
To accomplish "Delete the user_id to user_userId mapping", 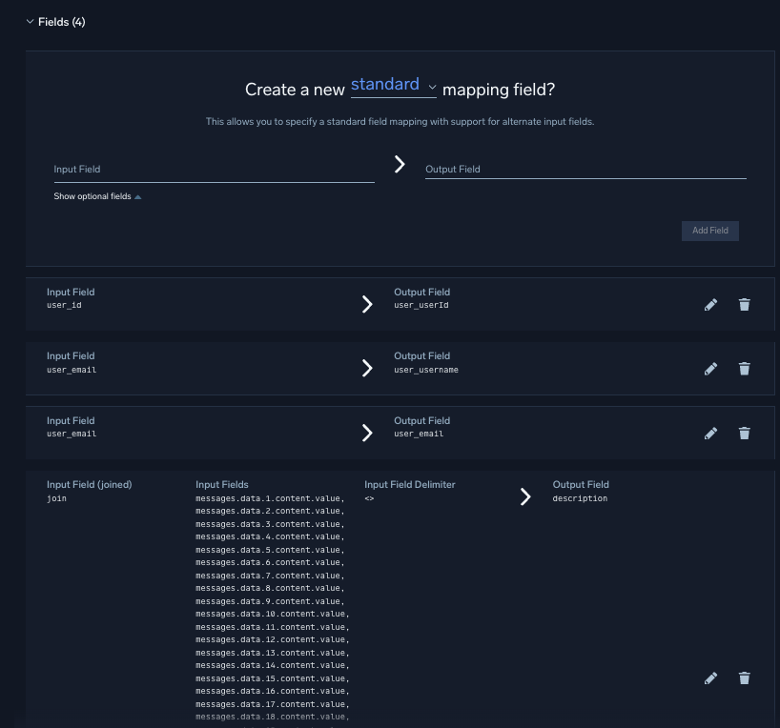I will tap(745, 305).
